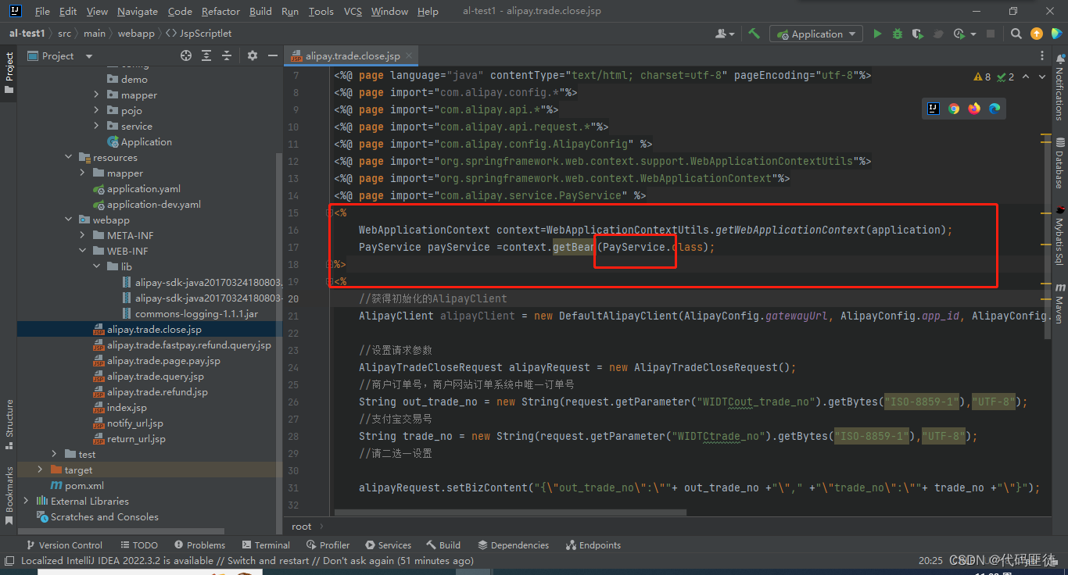The width and height of the screenshot is (1068, 575).
Task: Open in Edge browser icon in editor
Action: coord(995,109)
